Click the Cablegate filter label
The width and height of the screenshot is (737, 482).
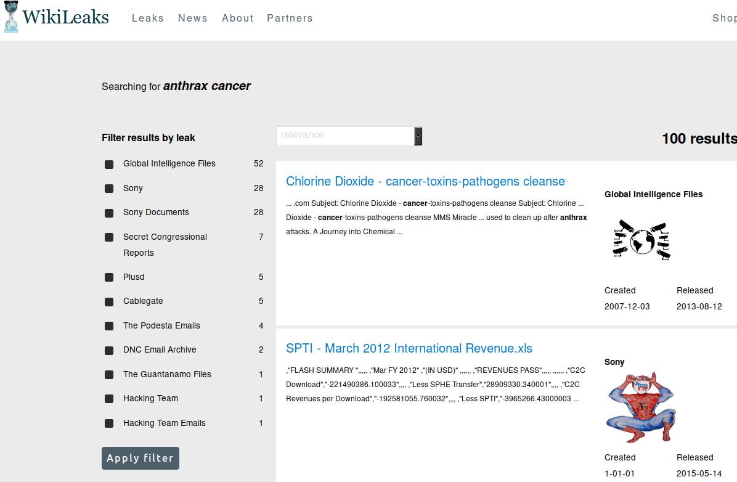(143, 301)
